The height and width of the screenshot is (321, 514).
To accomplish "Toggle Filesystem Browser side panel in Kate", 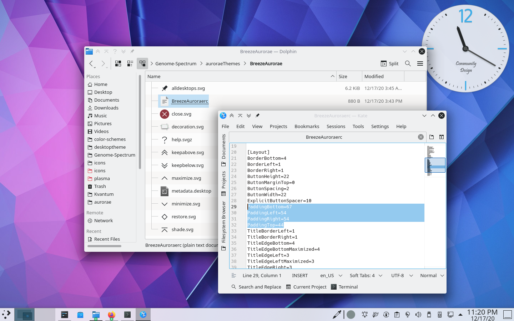I will coord(223,226).
